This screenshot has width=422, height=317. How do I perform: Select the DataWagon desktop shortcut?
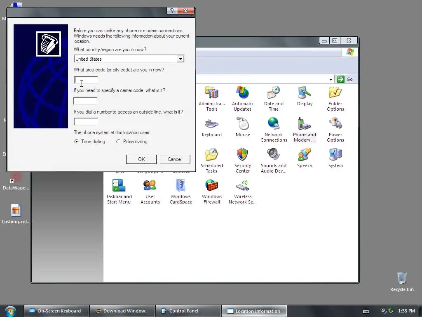coord(16,182)
